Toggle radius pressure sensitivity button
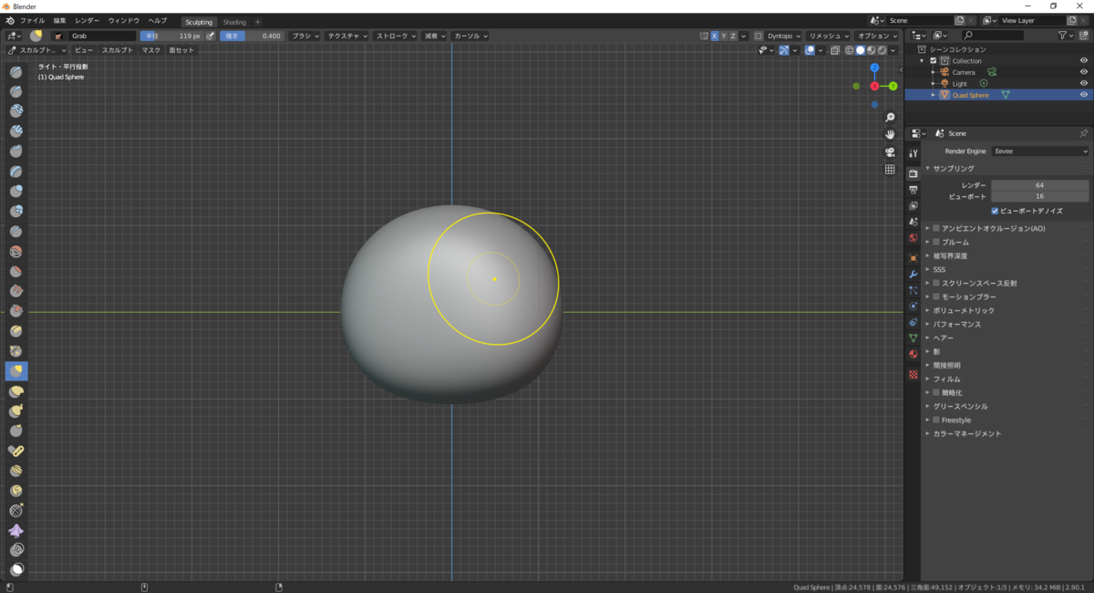Screen dimensions: 1094x593 (x=211, y=36)
